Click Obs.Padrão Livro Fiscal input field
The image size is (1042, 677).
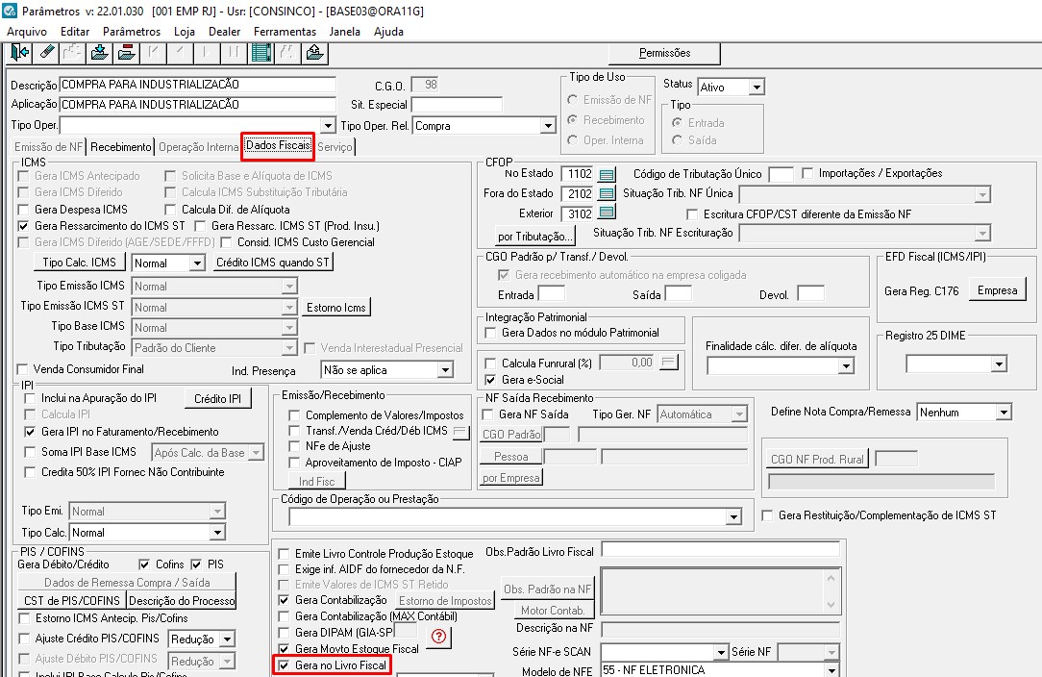(720, 550)
